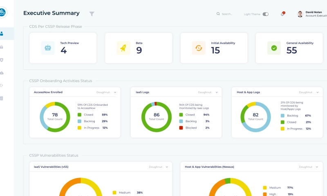Open the notifications bell
Screen dimensions: 327x196
coord(282,14)
